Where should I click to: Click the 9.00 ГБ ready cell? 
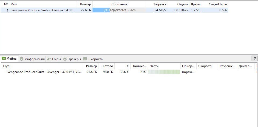[108, 72]
